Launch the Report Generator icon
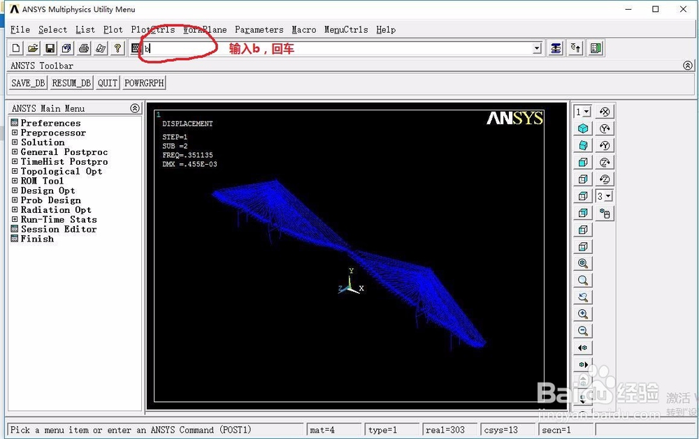The width and height of the screenshot is (699, 439). pos(101,48)
